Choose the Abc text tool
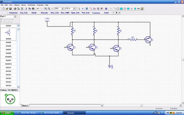This screenshot has height=115, width=184. pyautogui.click(x=139, y=9)
